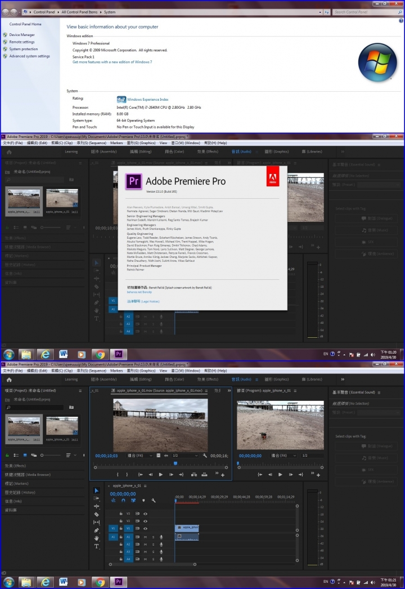The height and width of the screenshot is (589, 405).
Task: Open lower Project panel hamburger menu
Action: click(80, 391)
